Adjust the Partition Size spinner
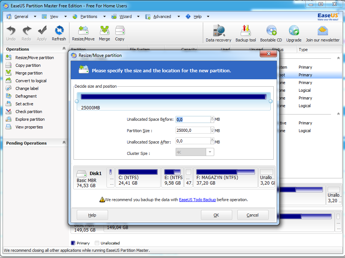 [x=212, y=130]
